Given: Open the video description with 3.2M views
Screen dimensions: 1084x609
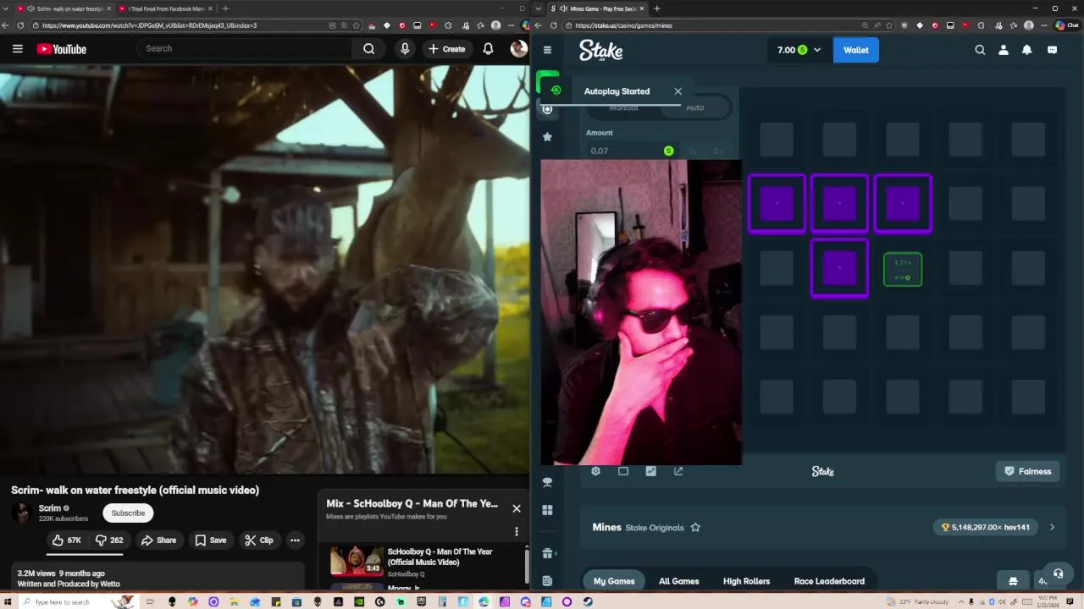Looking at the screenshot, I should coord(158,576).
